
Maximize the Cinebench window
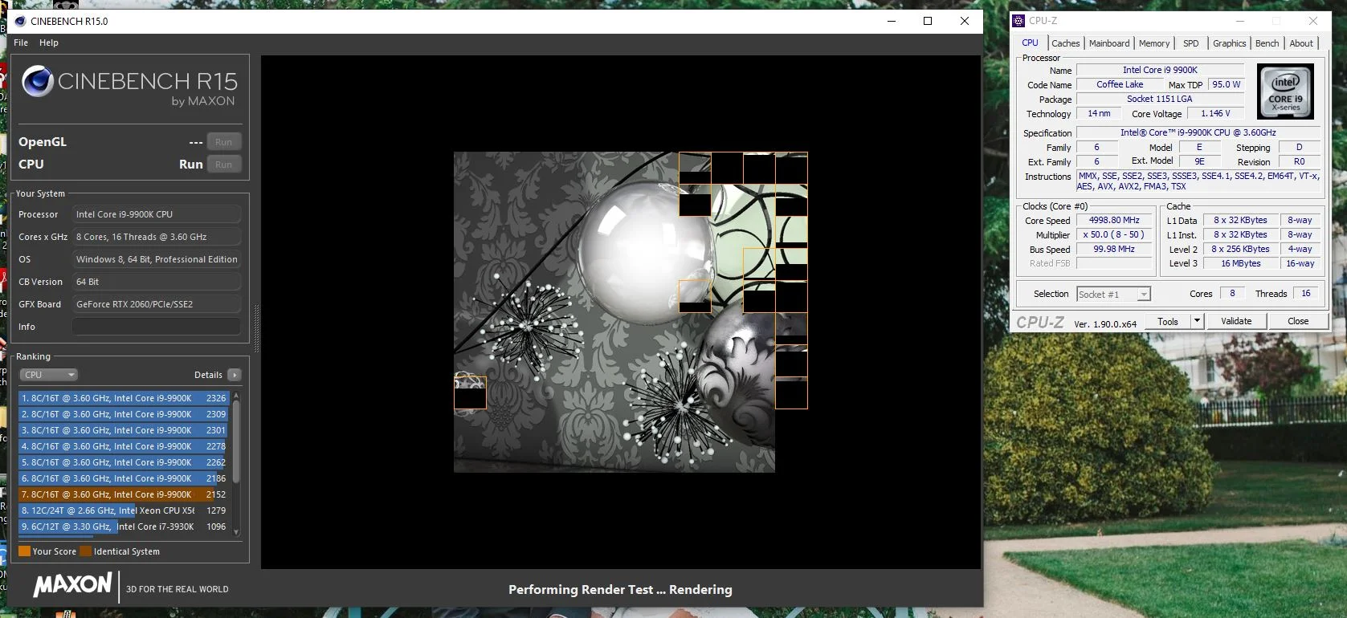pyautogui.click(x=928, y=21)
